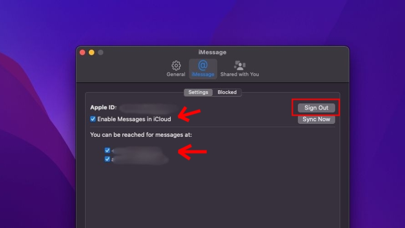Open the Shared with You people icon
Viewport: 405px width, 228px height.
[239, 65]
